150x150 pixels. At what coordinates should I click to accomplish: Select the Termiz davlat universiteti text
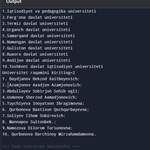click(37, 23)
